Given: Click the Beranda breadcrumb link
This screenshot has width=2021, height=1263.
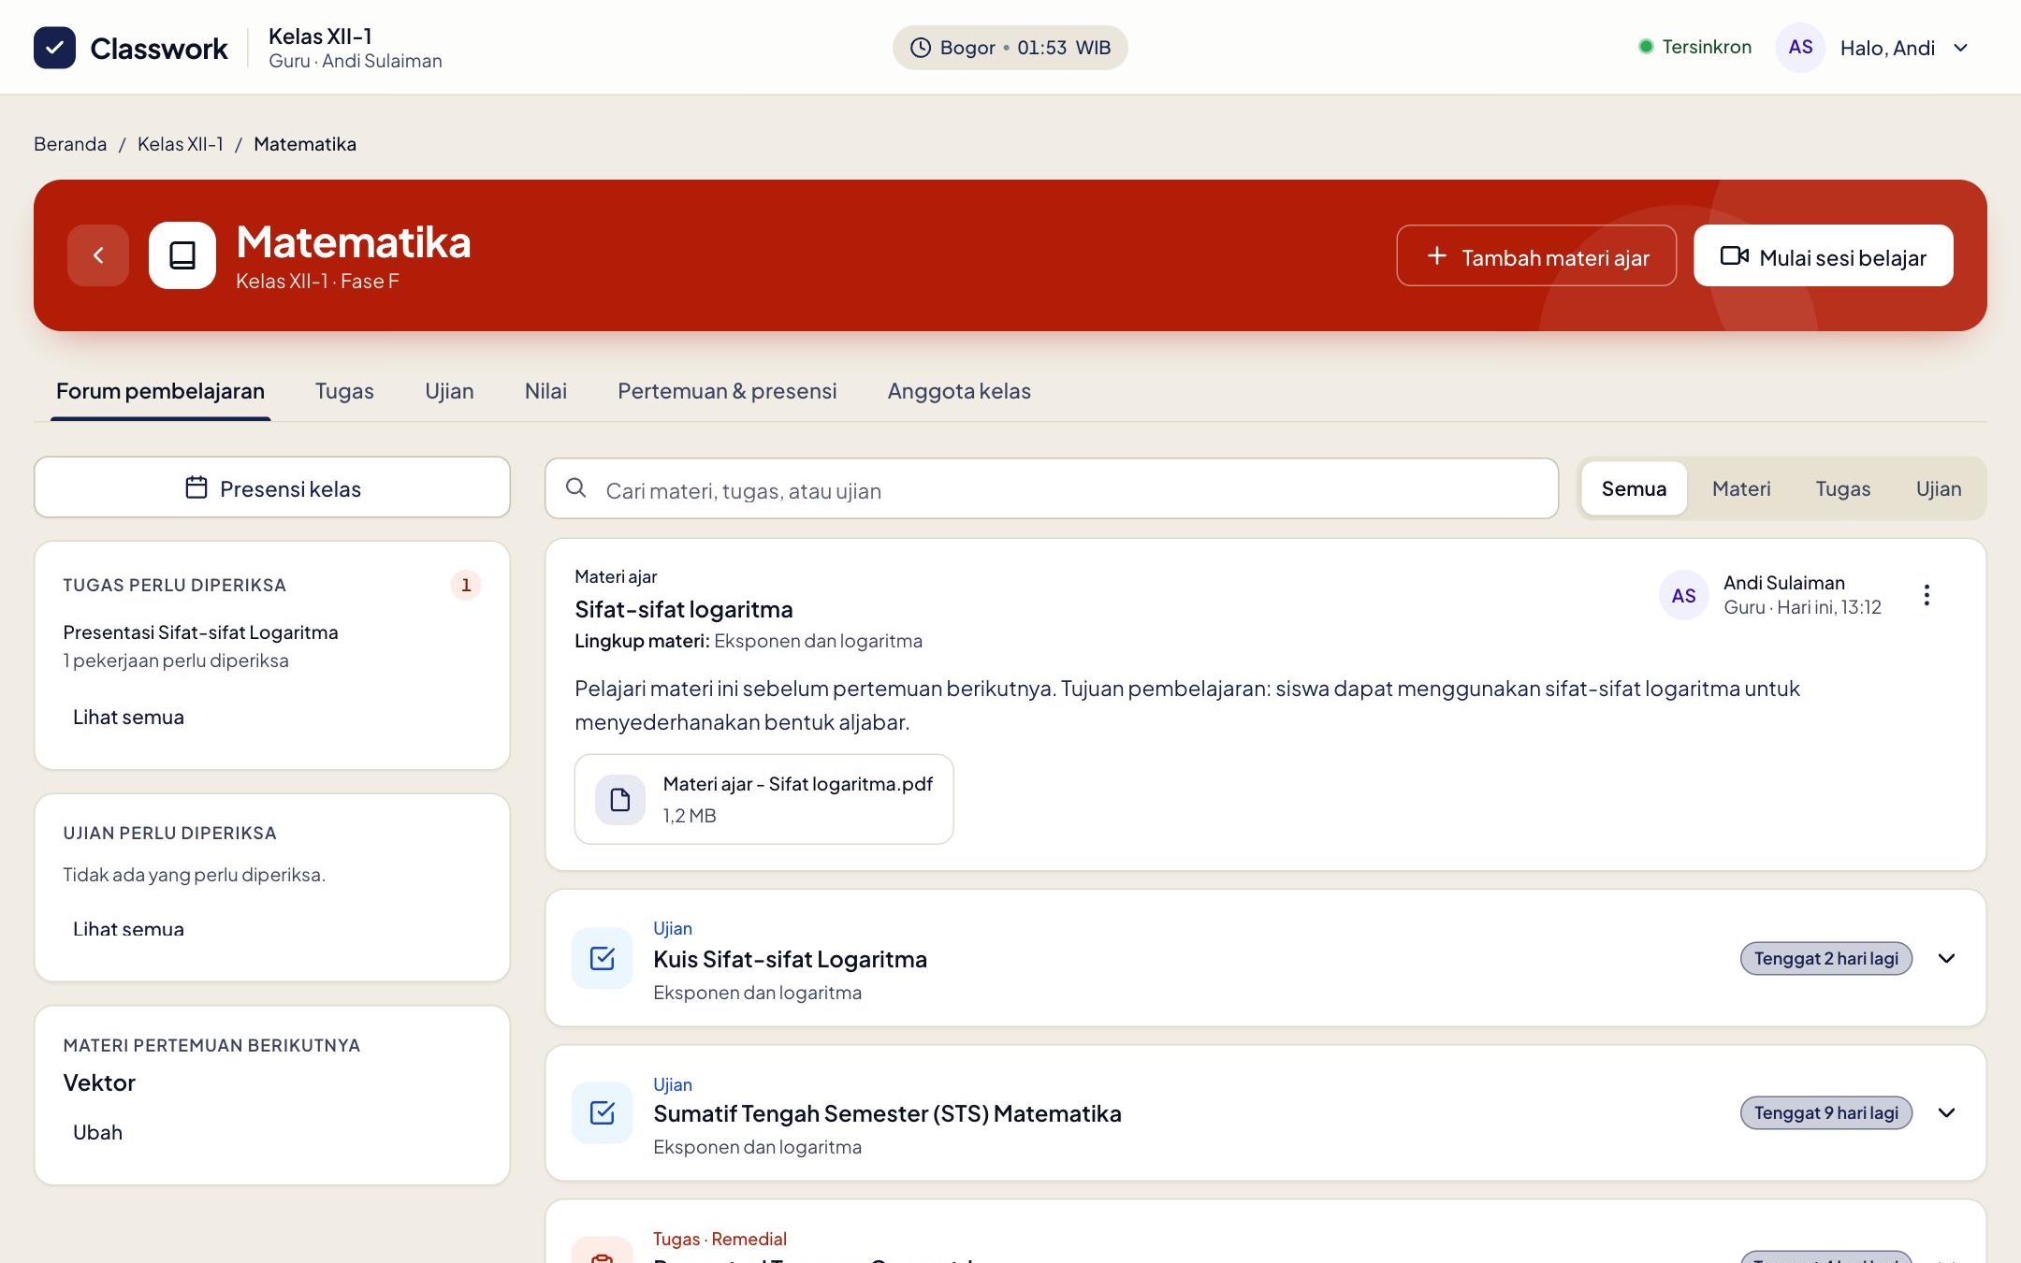Looking at the screenshot, I should (70, 144).
